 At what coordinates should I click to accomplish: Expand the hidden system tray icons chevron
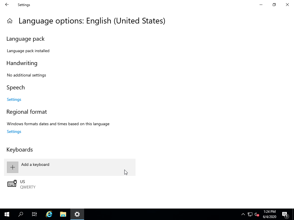(x=243, y=214)
